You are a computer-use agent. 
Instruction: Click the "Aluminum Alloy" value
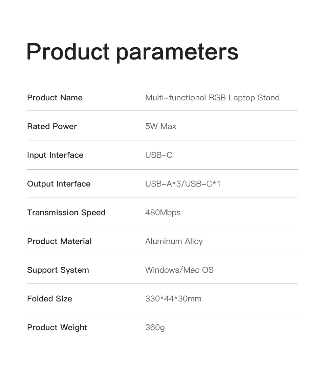tap(174, 241)
